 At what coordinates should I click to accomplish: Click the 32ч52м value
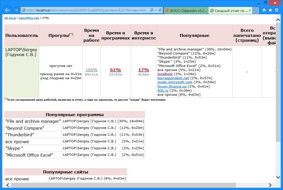pos(115,75)
